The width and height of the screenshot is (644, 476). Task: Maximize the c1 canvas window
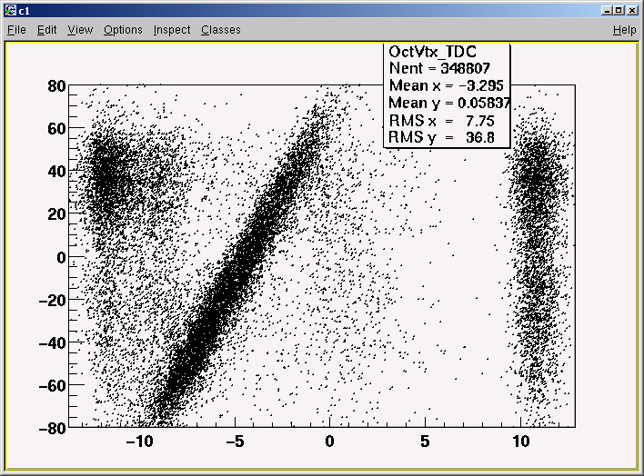point(619,10)
